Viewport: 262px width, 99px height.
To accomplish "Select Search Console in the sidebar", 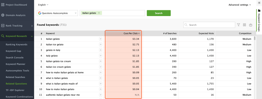I will pyautogui.click(x=15, y=58).
